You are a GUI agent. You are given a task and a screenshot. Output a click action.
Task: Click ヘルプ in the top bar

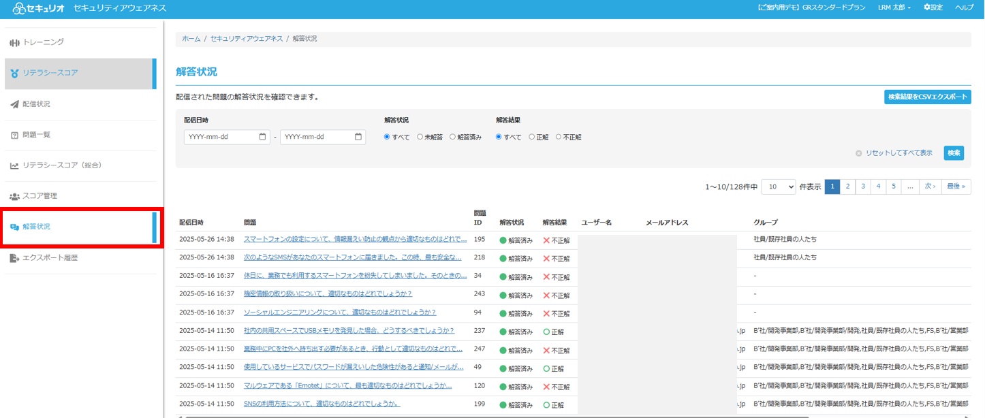coord(964,7)
